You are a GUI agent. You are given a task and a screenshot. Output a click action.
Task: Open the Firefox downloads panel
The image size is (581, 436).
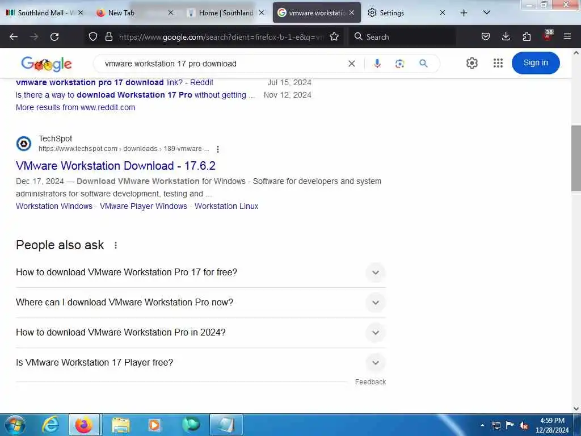tap(506, 37)
